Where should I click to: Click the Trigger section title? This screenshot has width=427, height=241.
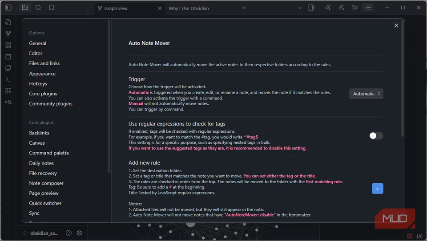(137, 79)
